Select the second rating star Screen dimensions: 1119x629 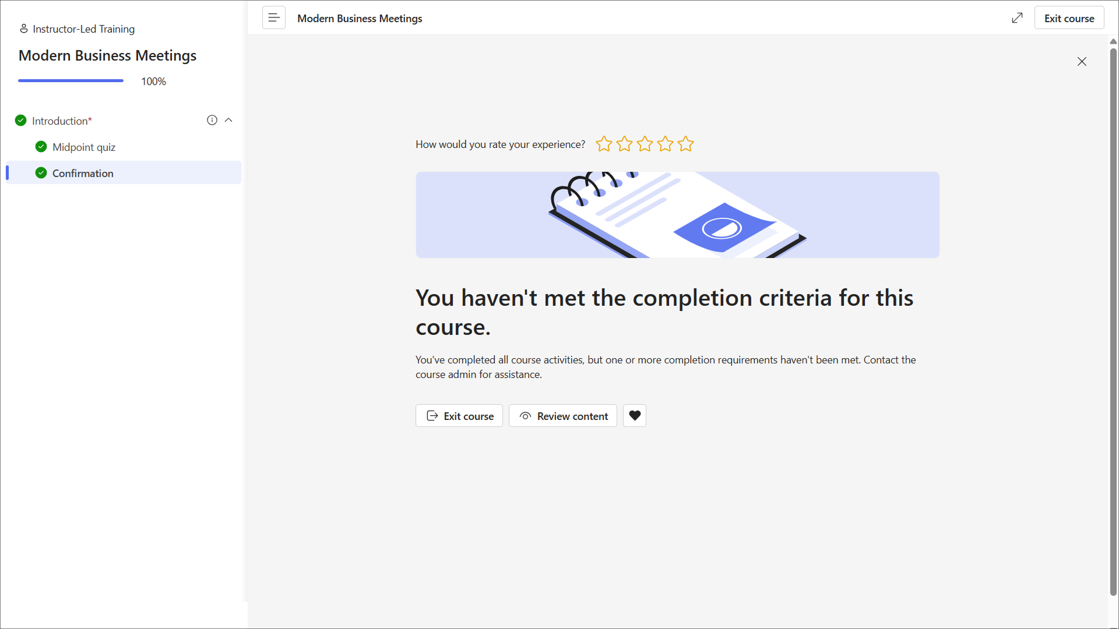pyautogui.click(x=625, y=144)
